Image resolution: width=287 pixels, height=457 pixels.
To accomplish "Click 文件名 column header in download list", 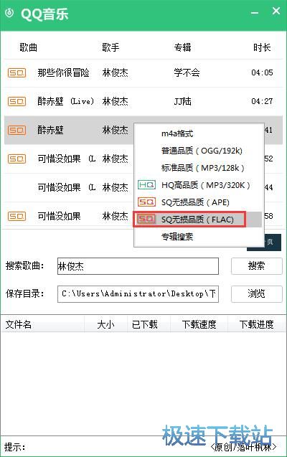I will pyautogui.click(x=19, y=324).
